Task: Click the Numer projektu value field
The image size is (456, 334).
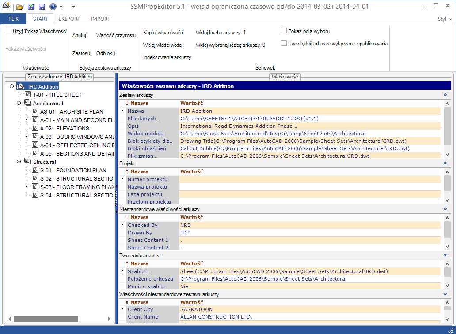Action: click(x=309, y=179)
